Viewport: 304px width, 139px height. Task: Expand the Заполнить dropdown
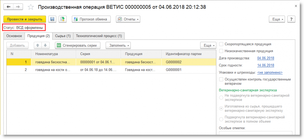(119, 46)
